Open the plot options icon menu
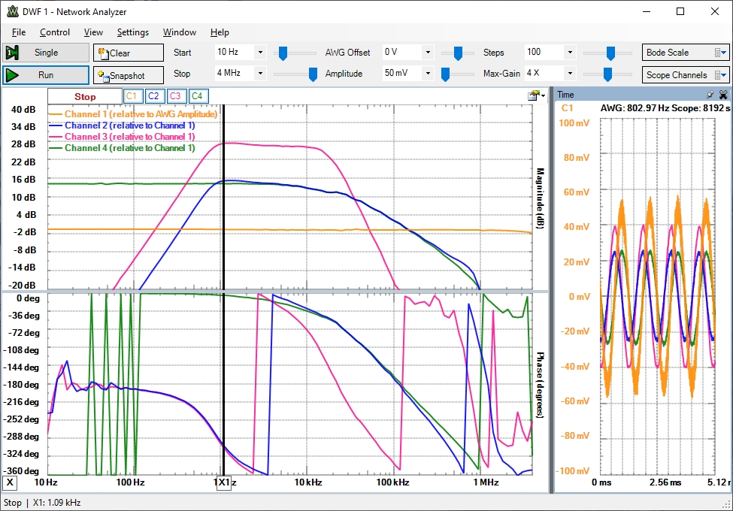The width and height of the screenshot is (733, 511). [x=535, y=95]
